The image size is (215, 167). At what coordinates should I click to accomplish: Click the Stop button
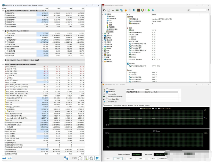(x=118, y=159)
